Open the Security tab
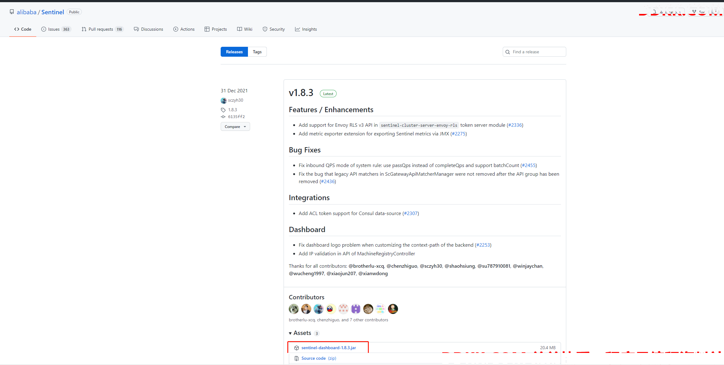The height and width of the screenshot is (365, 724). 274,29
